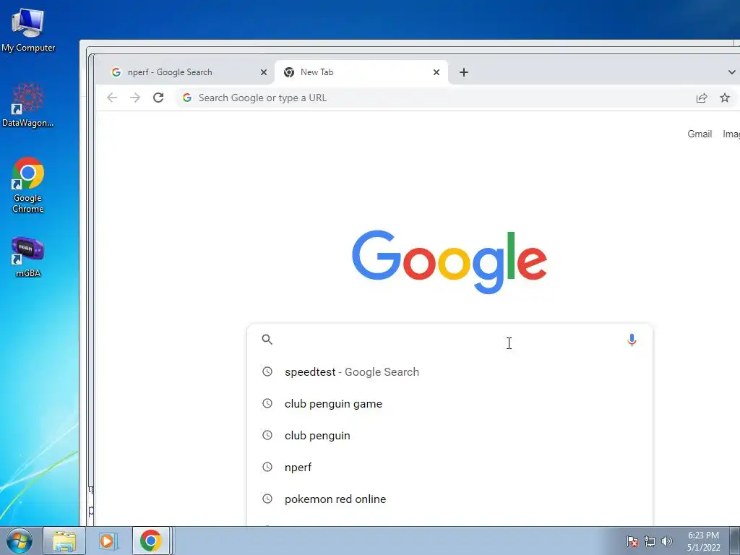
Task: Launch the mGBA emulator shortcut
Action: pyautogui.click(x=28, y=257)
